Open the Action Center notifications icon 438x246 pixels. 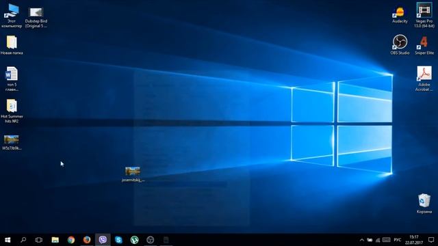tap(431, 240)
